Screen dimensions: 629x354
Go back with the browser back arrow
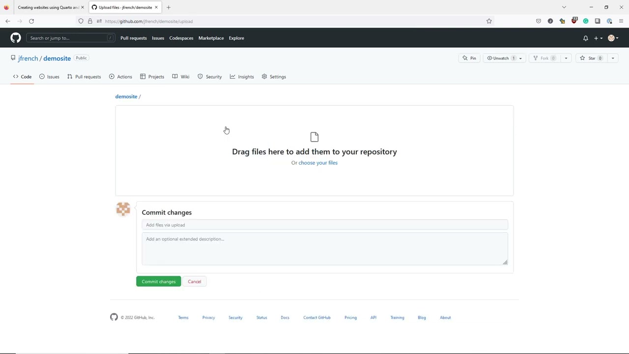pyautogui.click(x=8, y=21)
